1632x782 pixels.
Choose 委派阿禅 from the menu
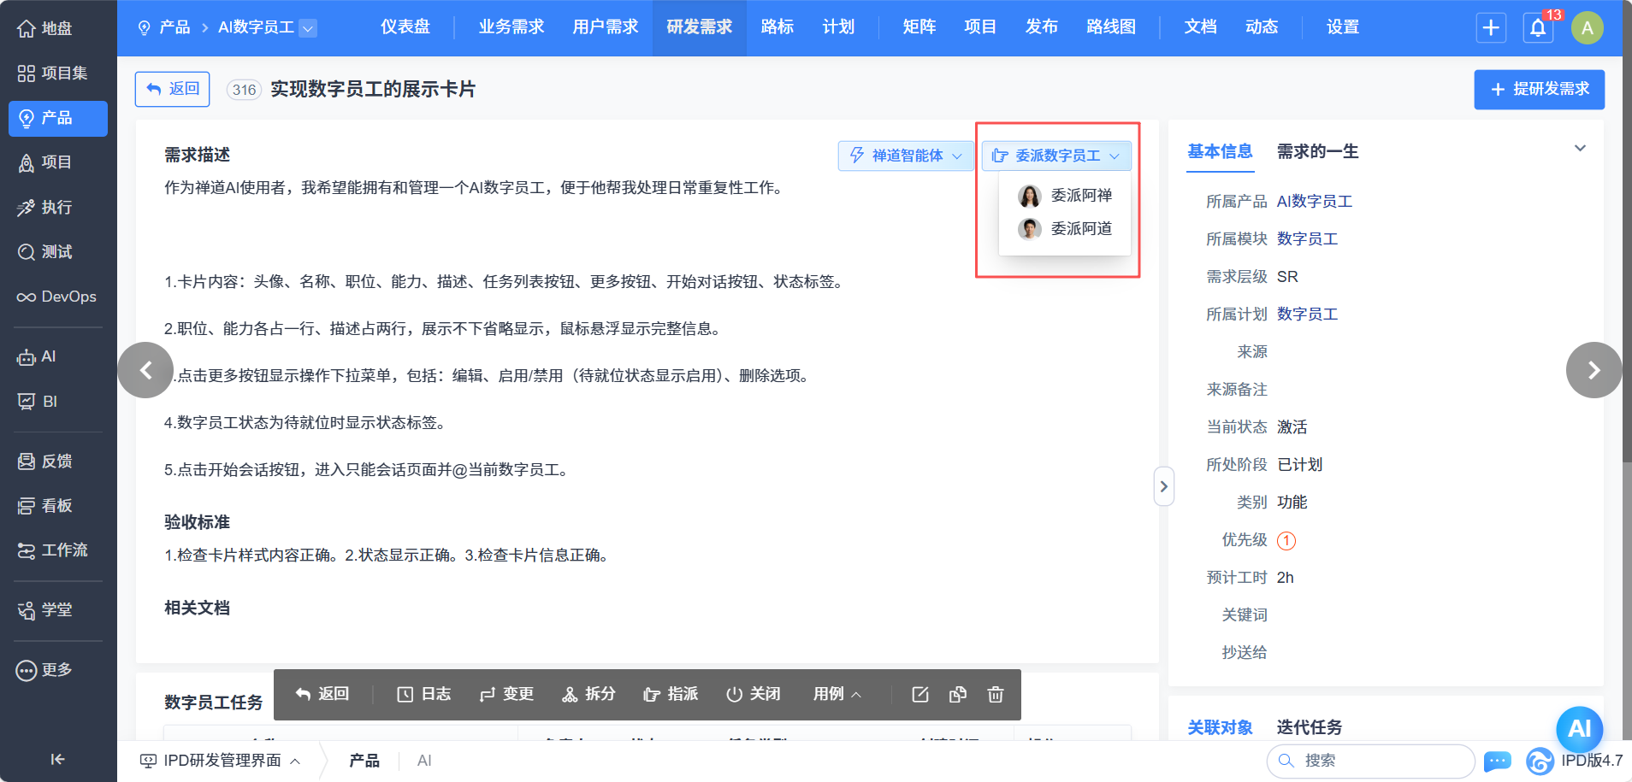(1065, 196)
